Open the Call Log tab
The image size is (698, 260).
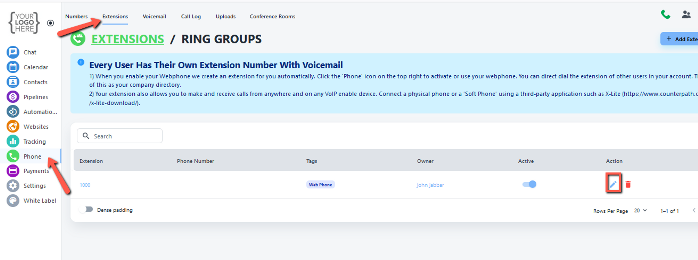click(191, 16)
